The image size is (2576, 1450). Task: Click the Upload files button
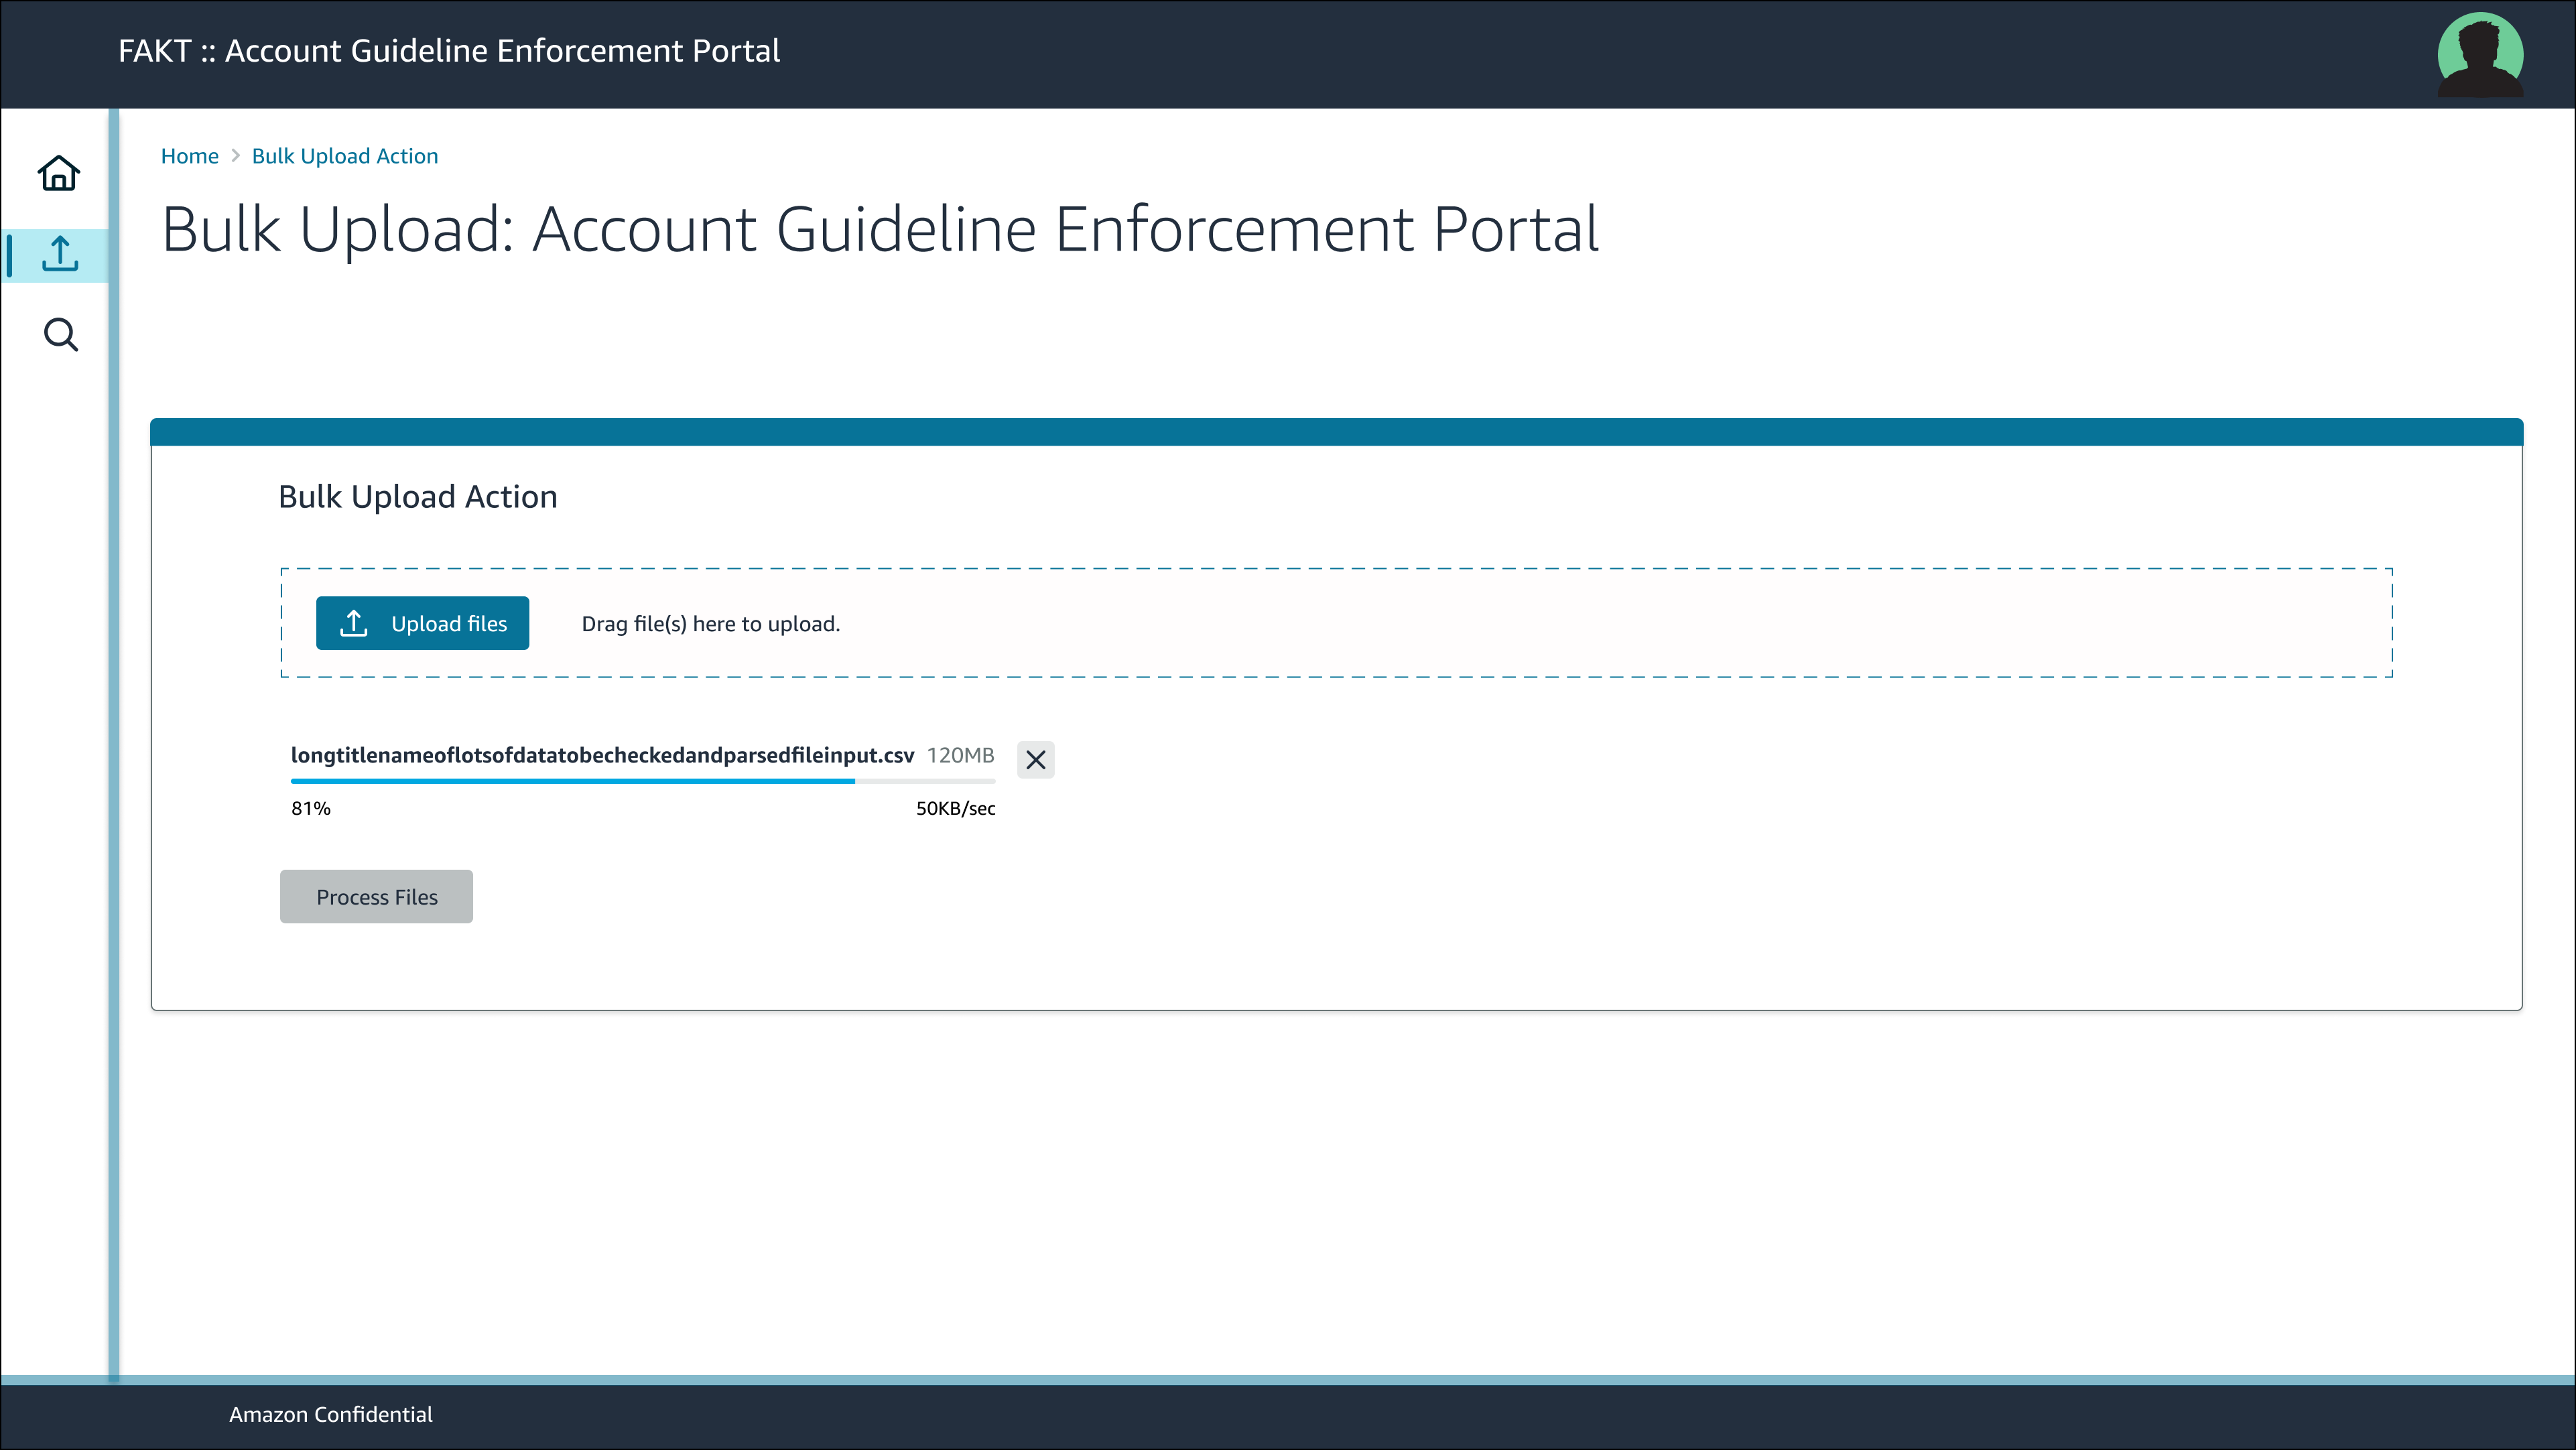point(422,623)
